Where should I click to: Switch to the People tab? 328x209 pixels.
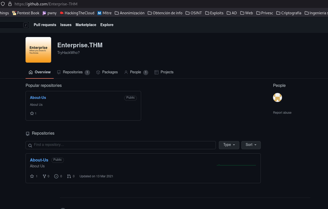tap(136, 72)
